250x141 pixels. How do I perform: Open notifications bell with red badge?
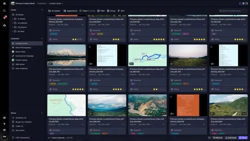(4, 18)
